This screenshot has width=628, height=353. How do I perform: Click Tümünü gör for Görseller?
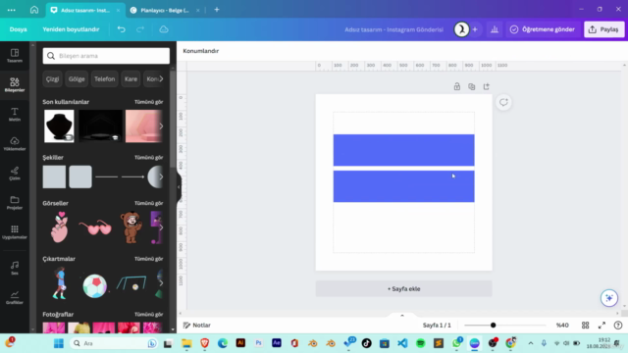148,203
